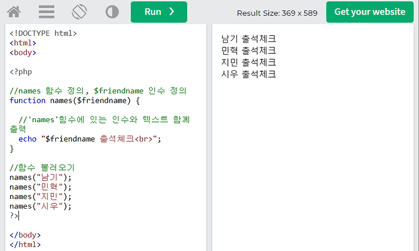Select the names("시우") call line
This screenshot has width=419, height=251.
click(41, 206)
